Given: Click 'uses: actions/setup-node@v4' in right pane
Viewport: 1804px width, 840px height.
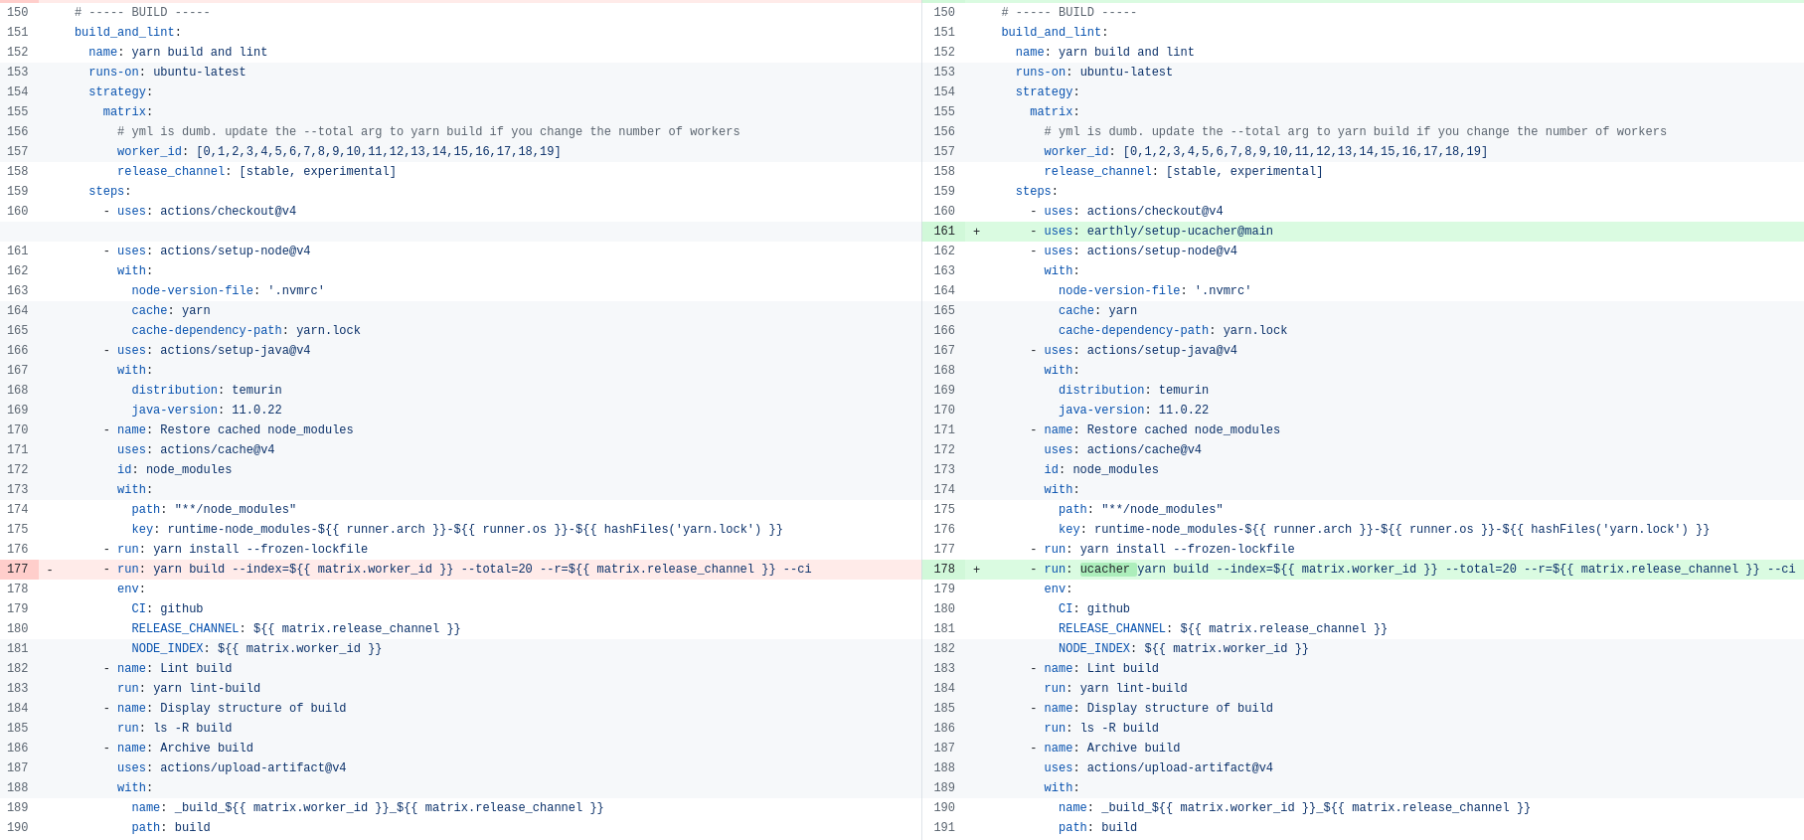Looking at the screenshot, I should (x=1141, y=251).
